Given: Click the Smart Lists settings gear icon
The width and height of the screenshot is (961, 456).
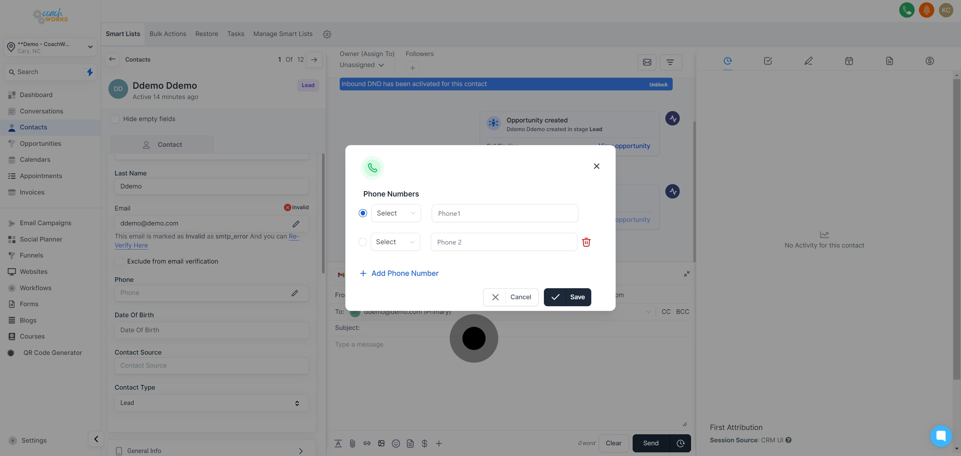Looking at the screenshot, I should (x=327, y=34).
